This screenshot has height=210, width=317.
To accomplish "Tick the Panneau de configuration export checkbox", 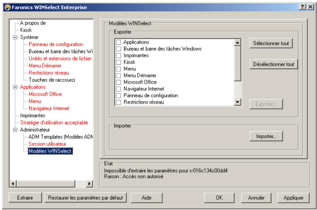I will click(x=119, y=96).
